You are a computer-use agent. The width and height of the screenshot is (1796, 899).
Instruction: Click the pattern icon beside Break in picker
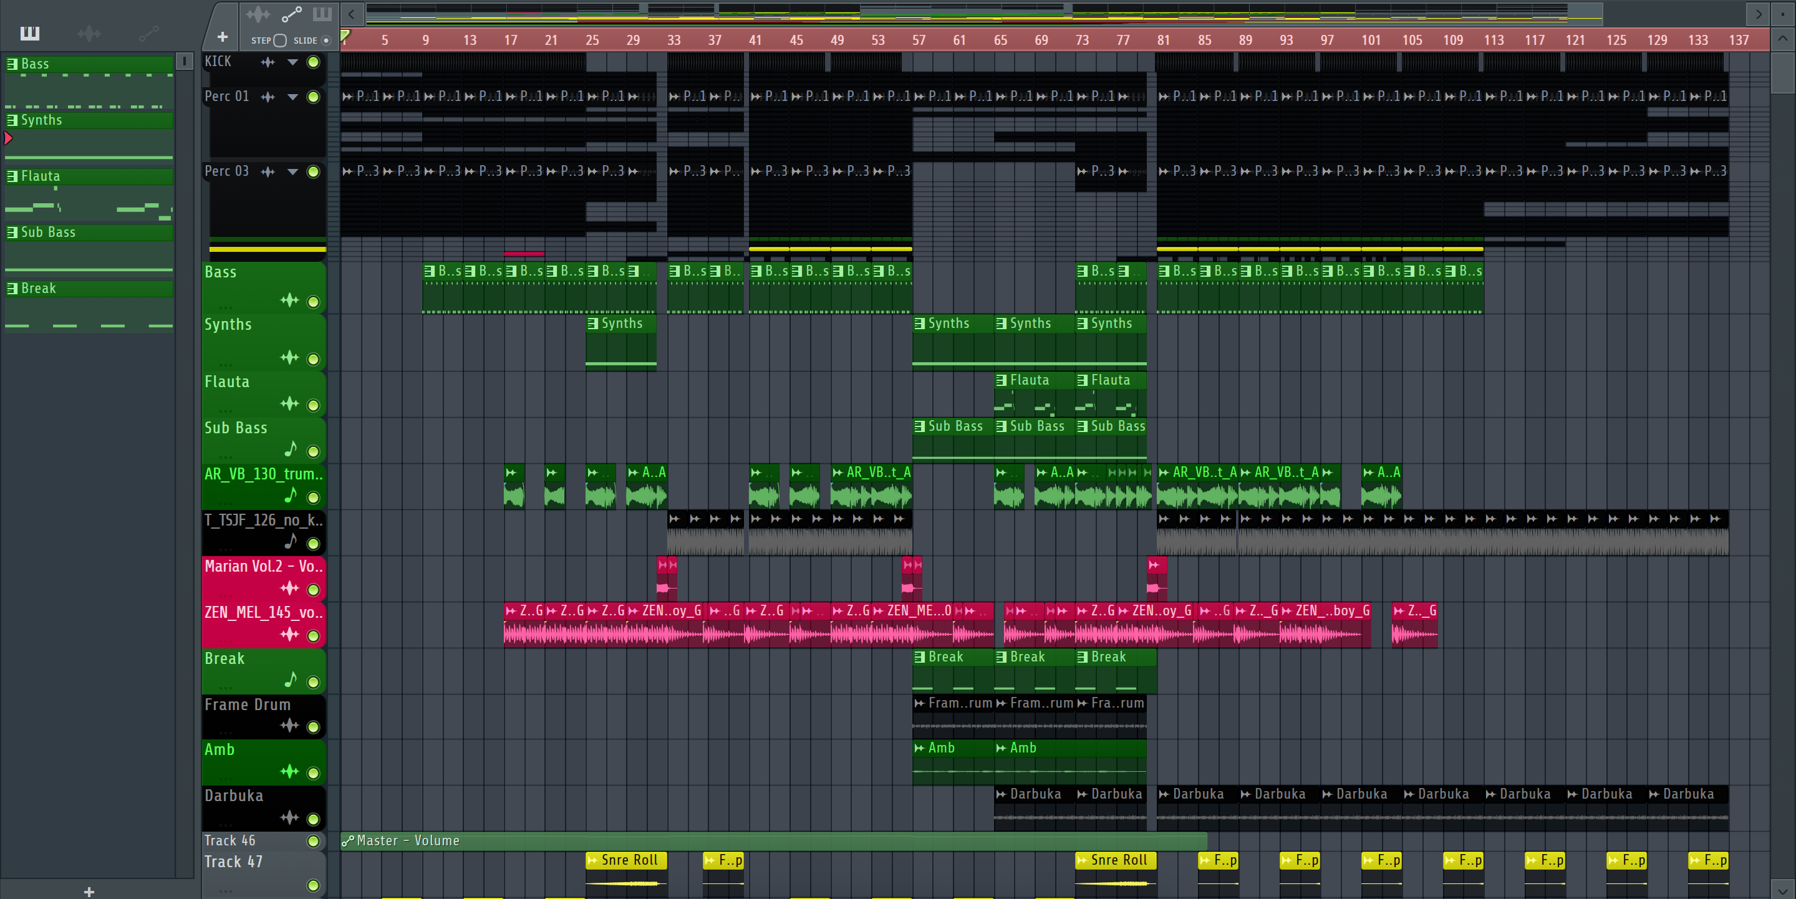click(12, 289)
